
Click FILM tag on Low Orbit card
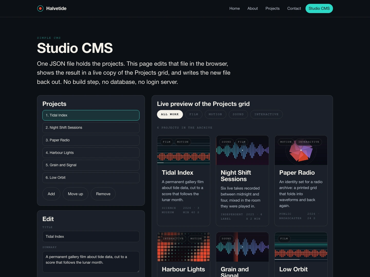pyautogui.click(x=284, y=239)
